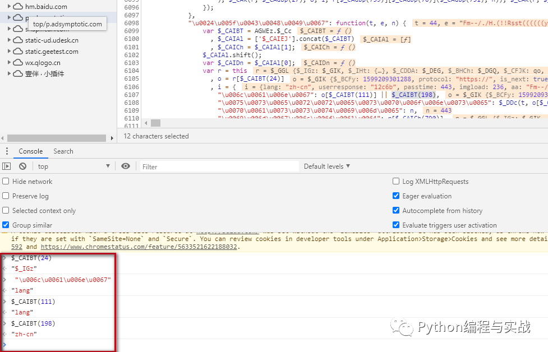Screen dimensions: 548x352
Task: Click line number 6104 in the gutter
Action: click(x=131, y=71)
